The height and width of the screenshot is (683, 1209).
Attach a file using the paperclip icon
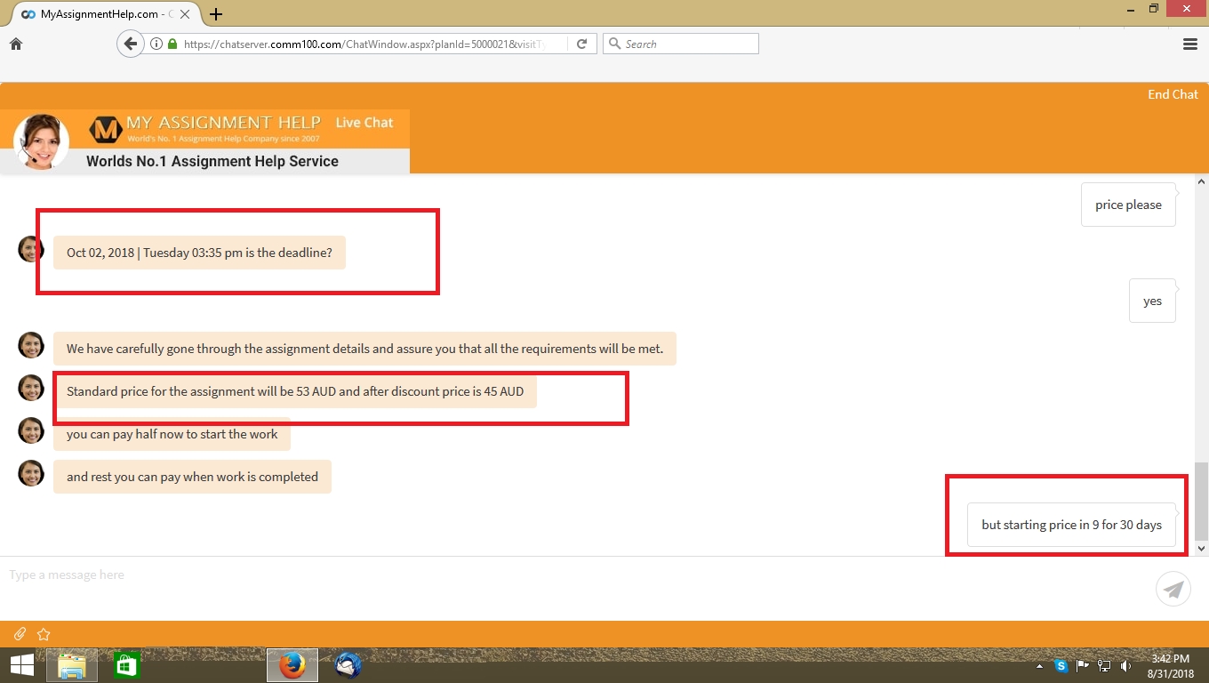coord(20,634)
